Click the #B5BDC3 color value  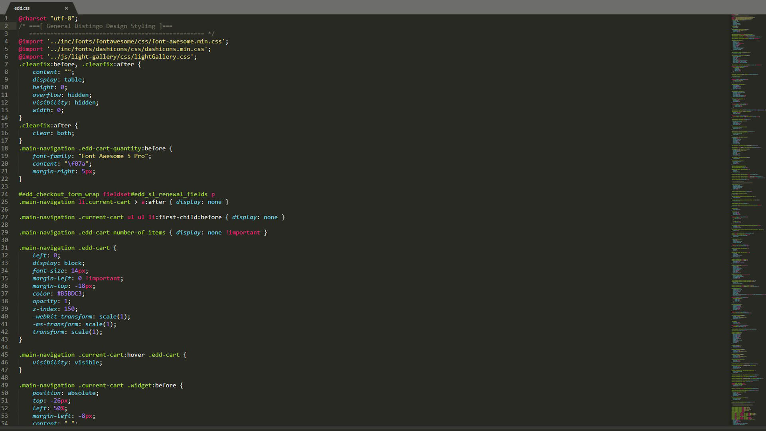[69, 294]
